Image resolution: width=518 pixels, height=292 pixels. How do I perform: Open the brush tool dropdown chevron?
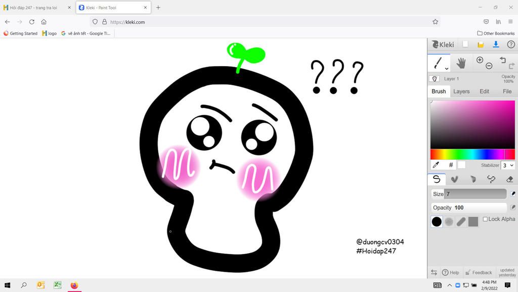click(447, 68)
